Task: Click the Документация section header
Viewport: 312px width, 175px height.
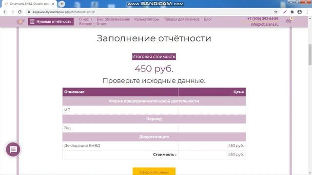Action: click(x=154, y=137)
